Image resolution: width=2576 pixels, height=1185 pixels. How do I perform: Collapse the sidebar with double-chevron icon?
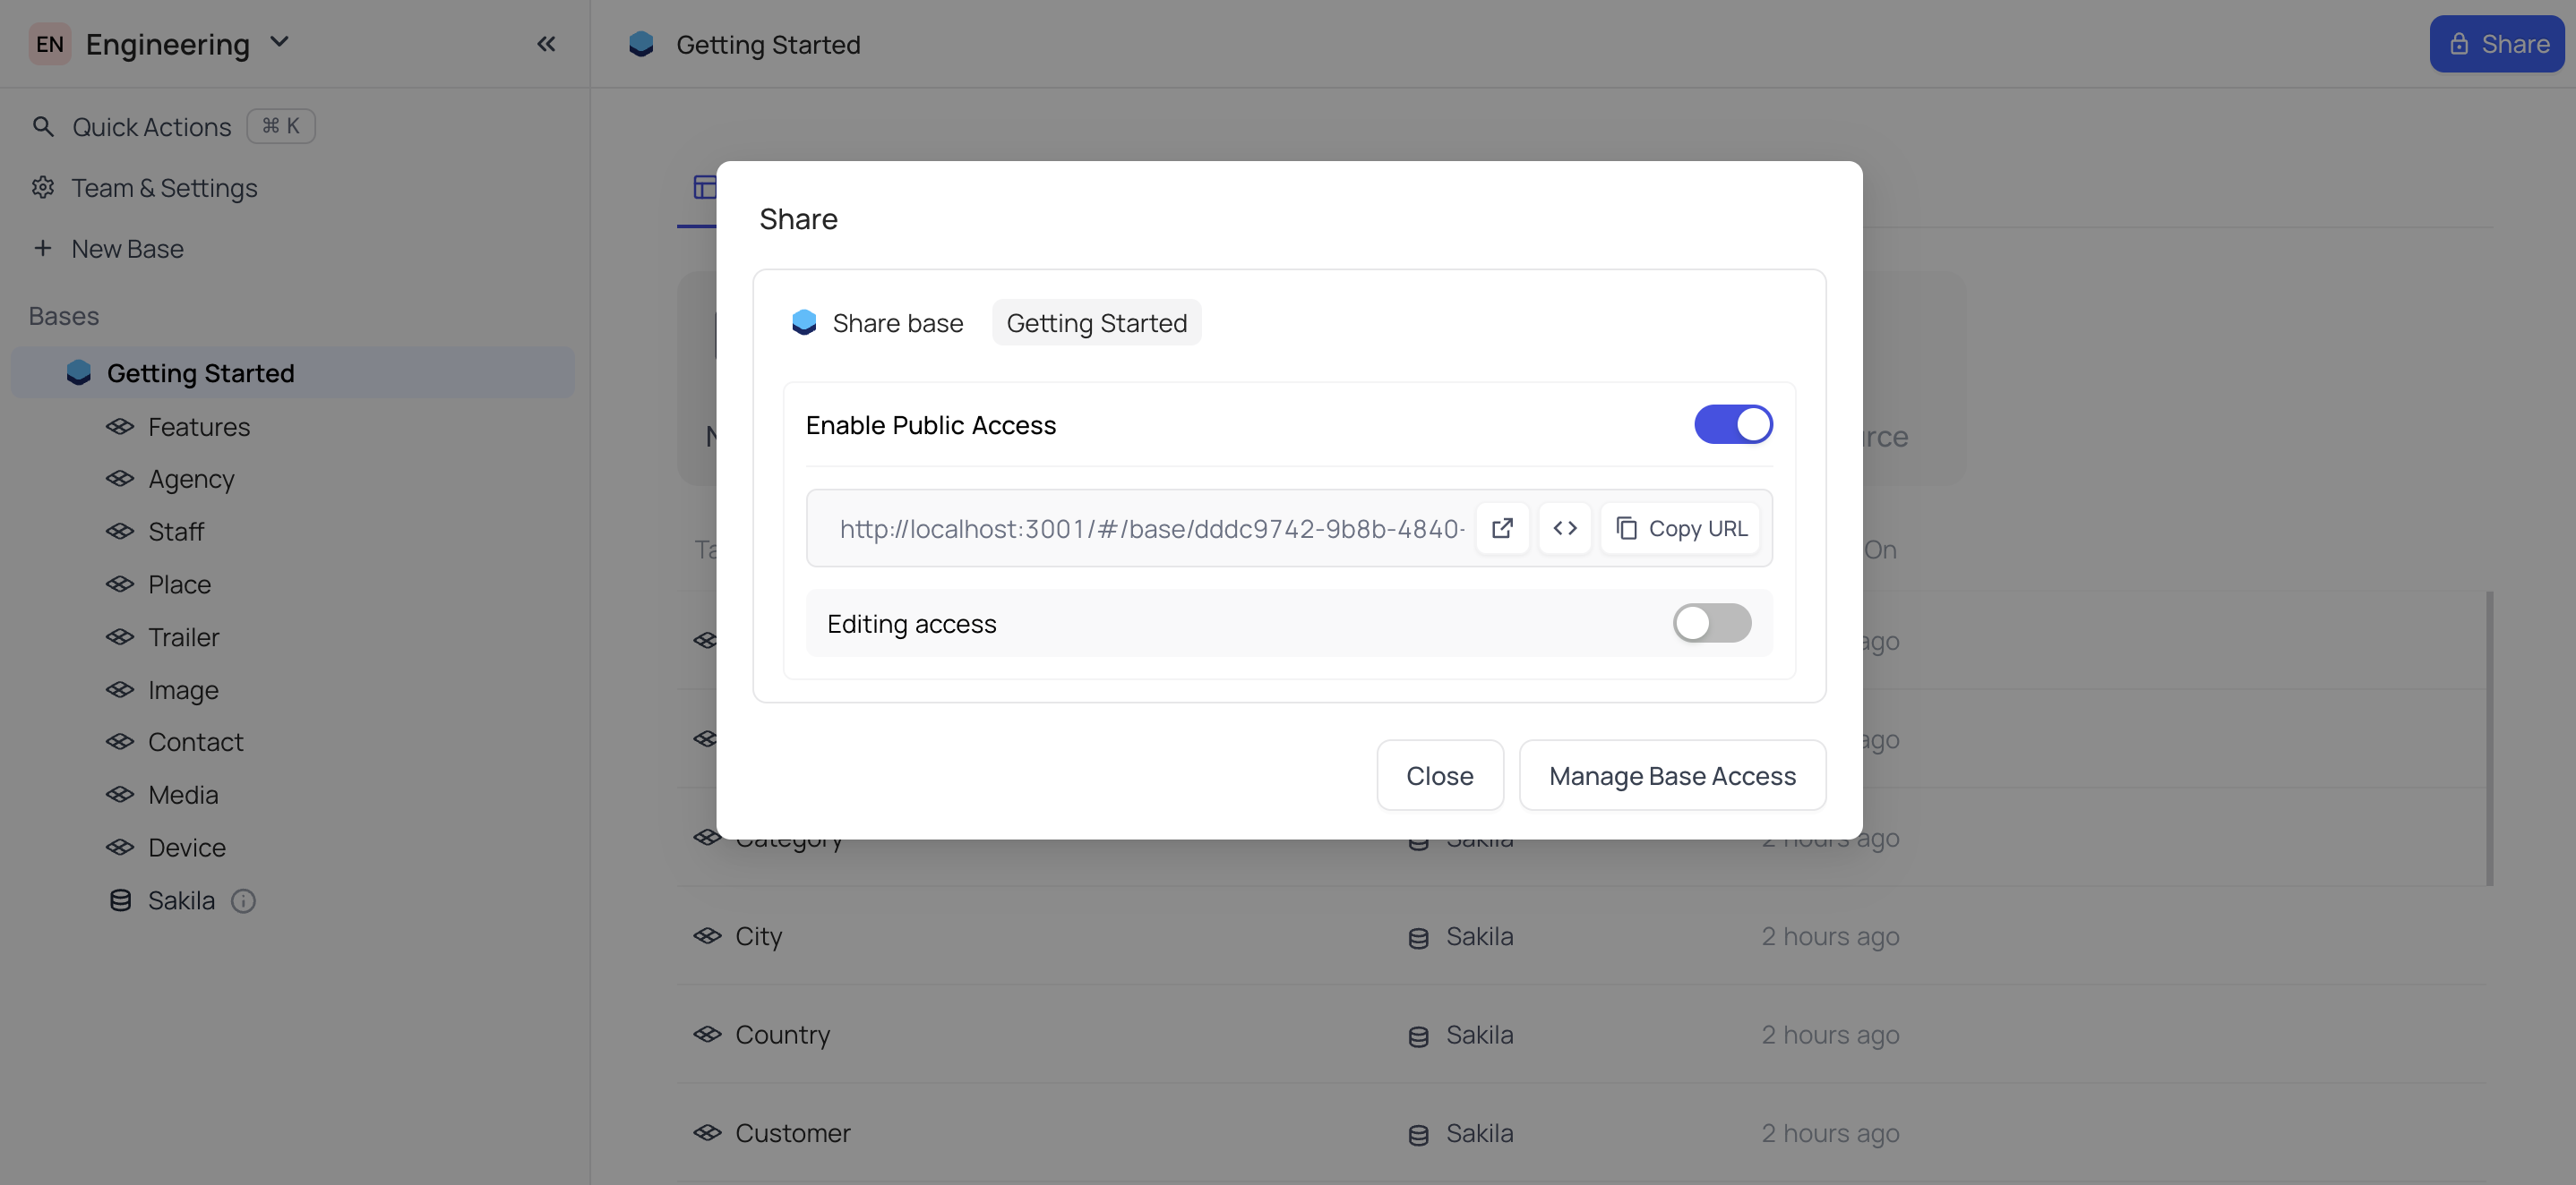546,44
